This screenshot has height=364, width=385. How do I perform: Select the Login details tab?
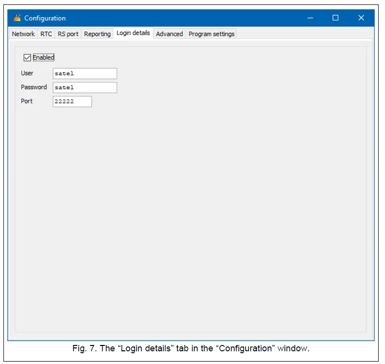coord(133,33)
